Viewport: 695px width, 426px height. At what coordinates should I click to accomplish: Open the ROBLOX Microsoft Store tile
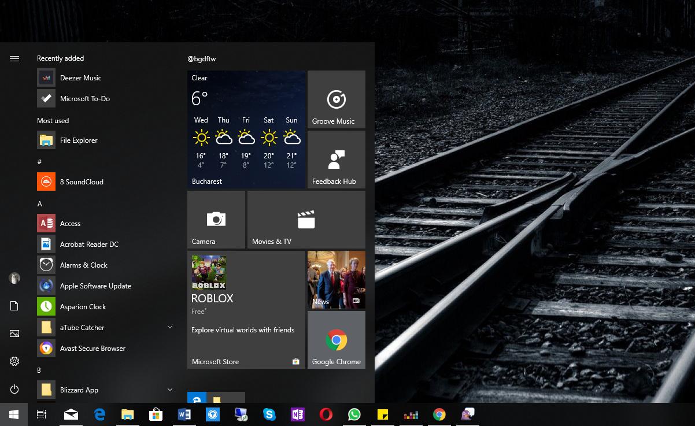coord(246,310)
